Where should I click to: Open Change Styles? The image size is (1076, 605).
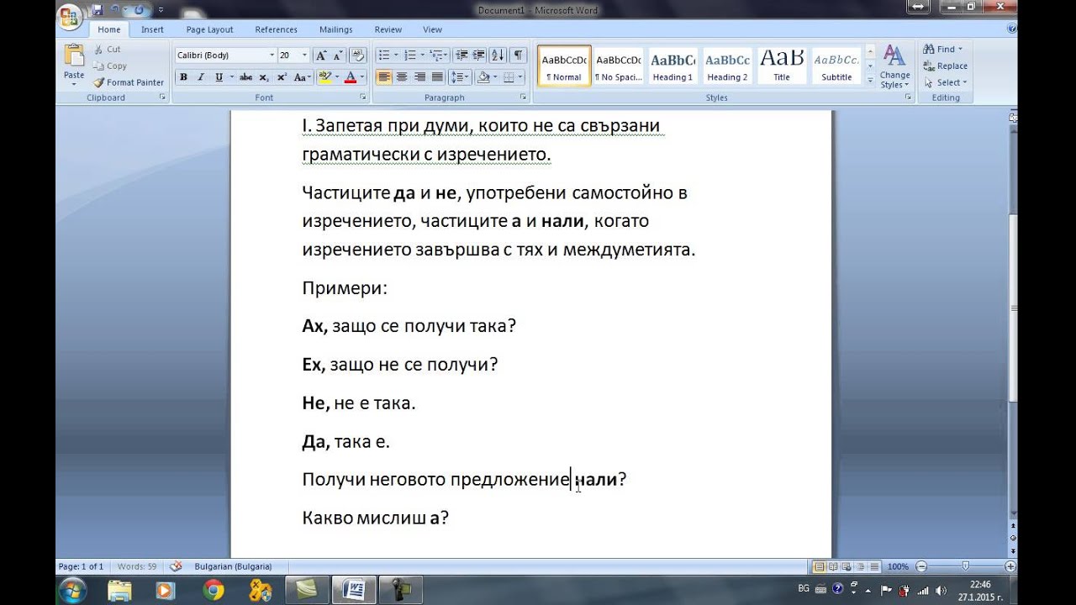(x=894, y=67)
